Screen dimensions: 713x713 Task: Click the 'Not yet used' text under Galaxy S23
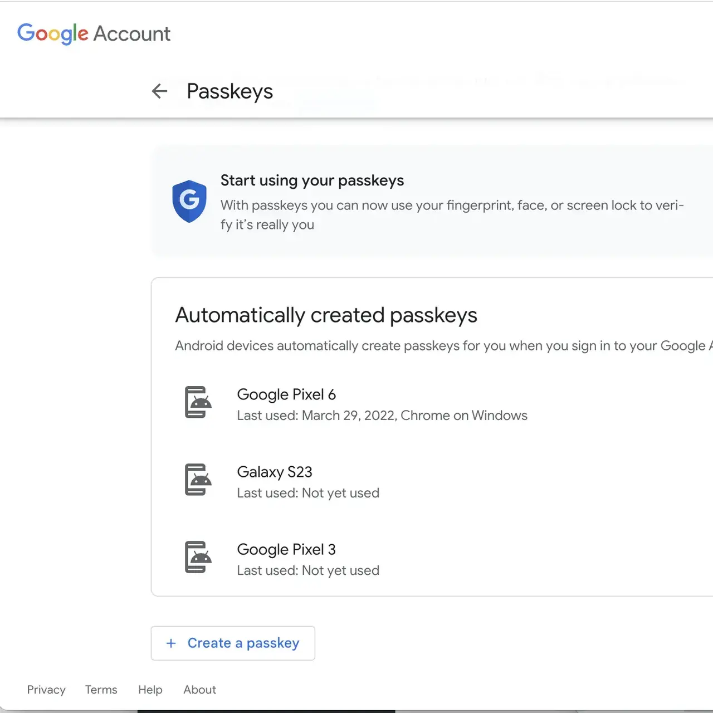[340, 493]
